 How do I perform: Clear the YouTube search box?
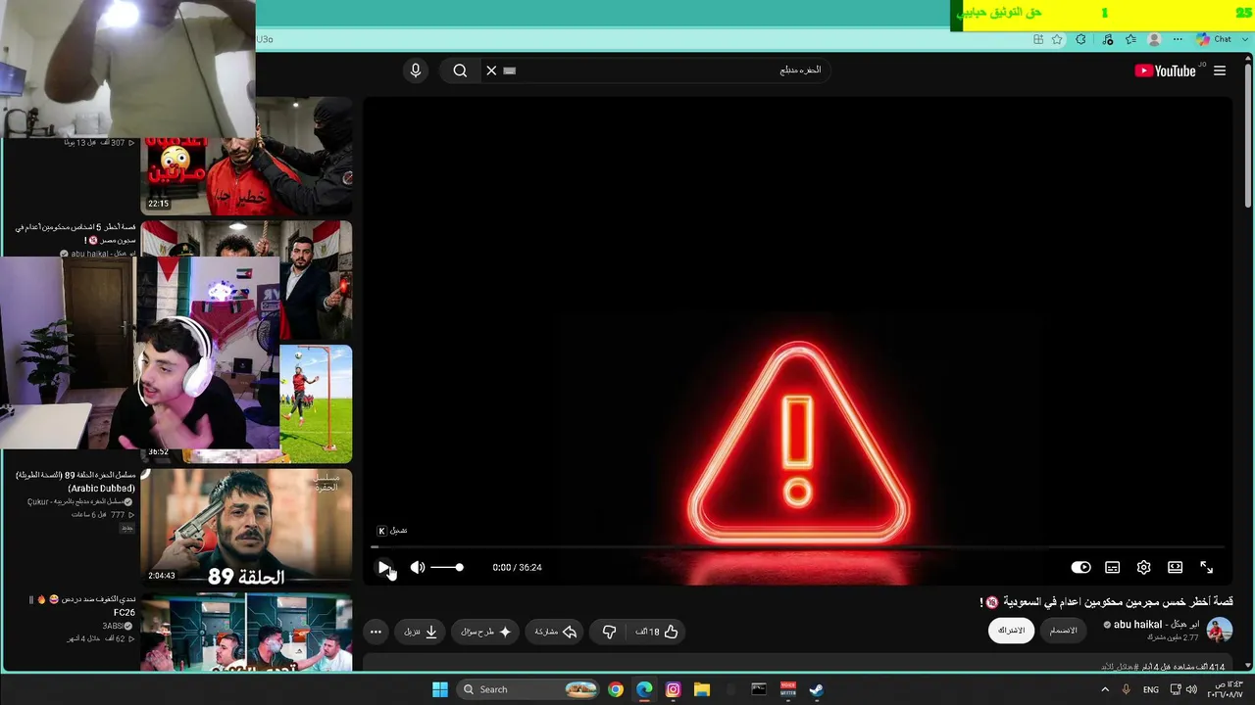tap(491, 70)
